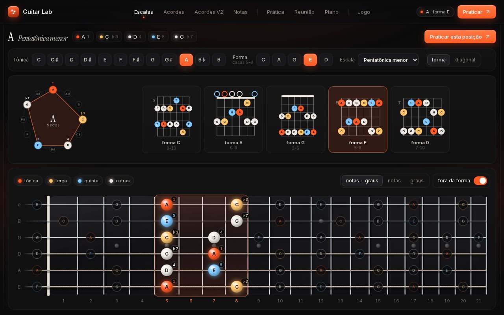Select the 'forma C 9–13' diagram card

(x=171, y=119)
